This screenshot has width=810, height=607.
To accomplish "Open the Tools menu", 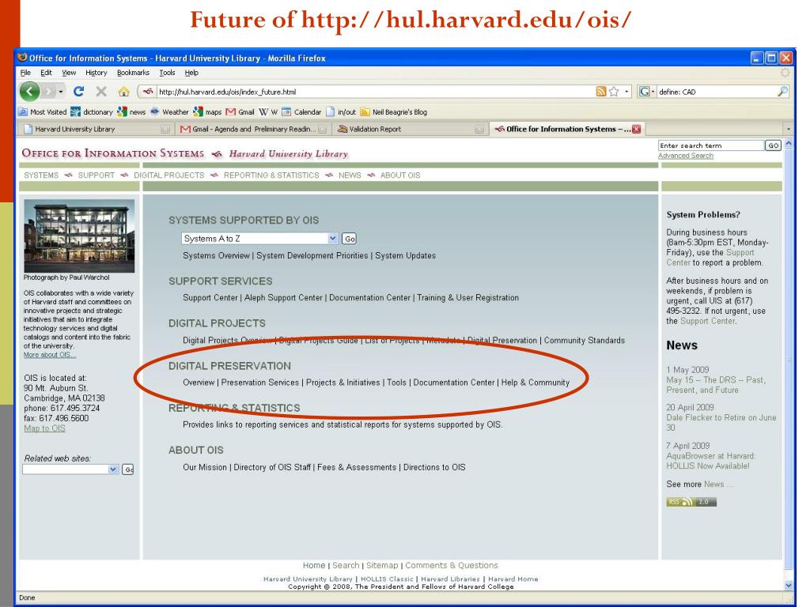I will point(167,73).
